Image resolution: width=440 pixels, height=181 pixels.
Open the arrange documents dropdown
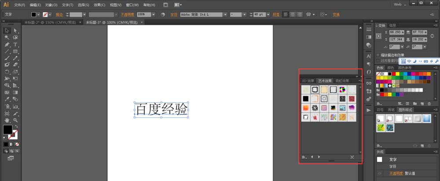[x=178, y=5]
